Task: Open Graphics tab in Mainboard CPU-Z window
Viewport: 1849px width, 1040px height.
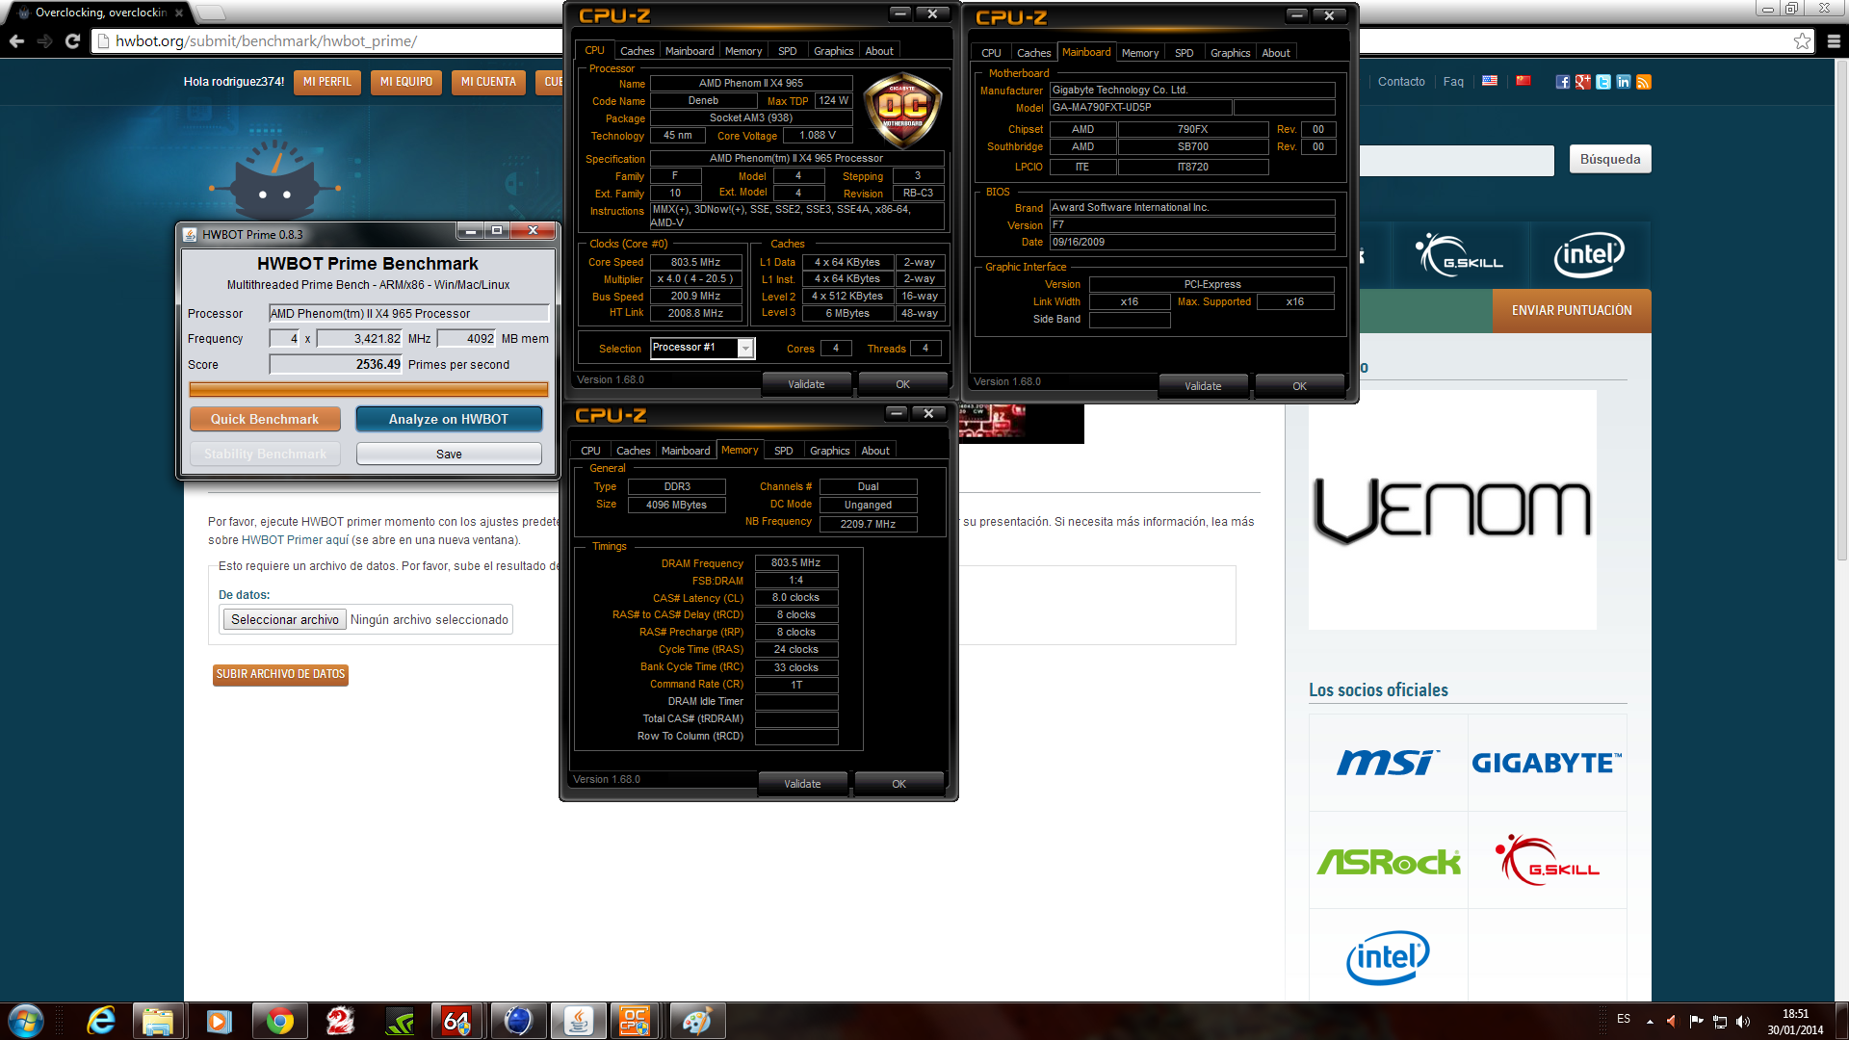Action: [x=1230, y=53]
